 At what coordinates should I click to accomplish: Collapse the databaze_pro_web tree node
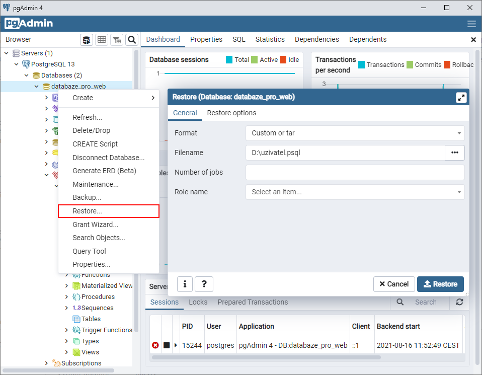36,86
